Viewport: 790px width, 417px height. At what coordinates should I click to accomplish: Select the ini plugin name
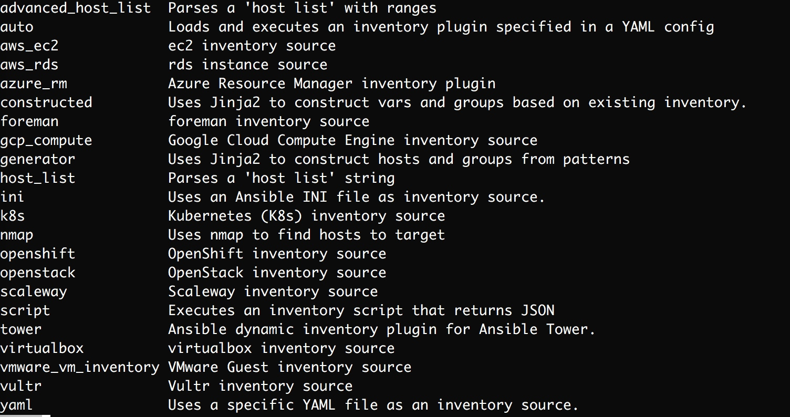[13, 197]
